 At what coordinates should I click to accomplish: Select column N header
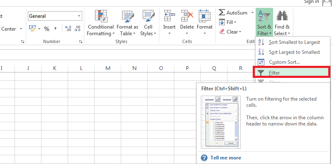click(134, 68)
